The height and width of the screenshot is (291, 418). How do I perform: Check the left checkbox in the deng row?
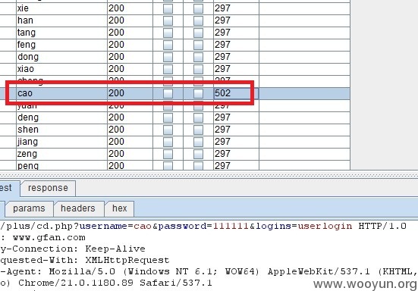(168, 117)
